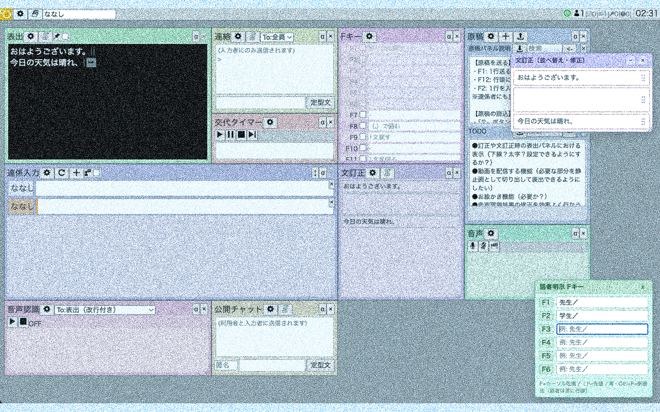Open Fキー panel settings gear

click(x=369, y=37)
